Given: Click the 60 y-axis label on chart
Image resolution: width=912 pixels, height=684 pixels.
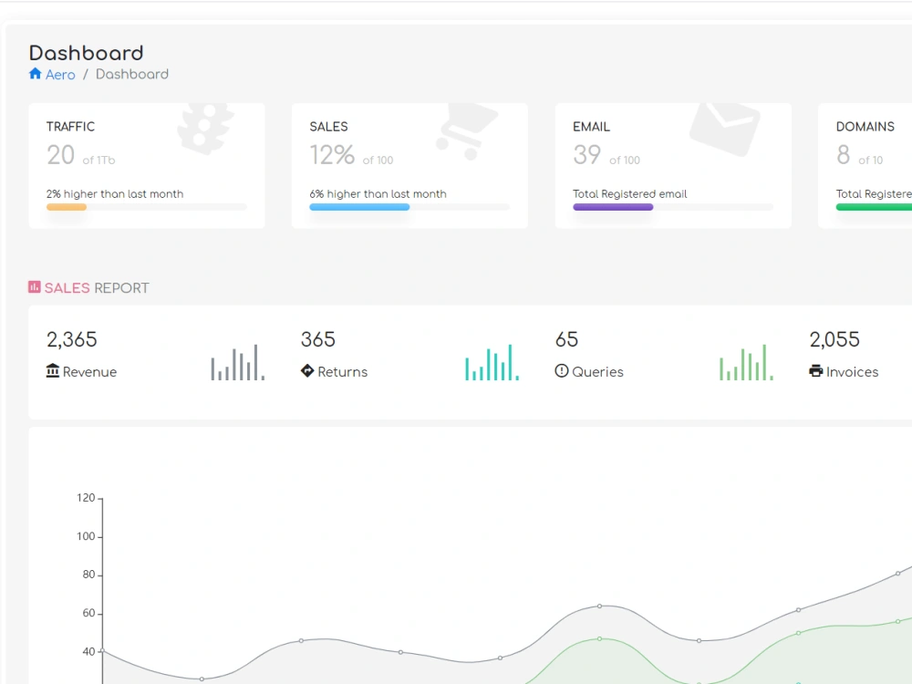Looking at the screenshot, I should pyautogui.click(x=88, y=613).
